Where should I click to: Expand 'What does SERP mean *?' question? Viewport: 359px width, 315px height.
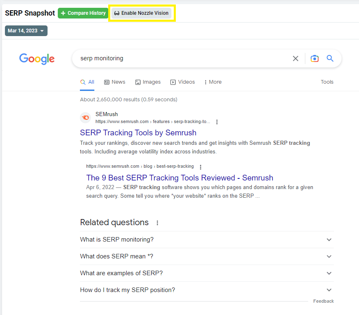[207, 256]
